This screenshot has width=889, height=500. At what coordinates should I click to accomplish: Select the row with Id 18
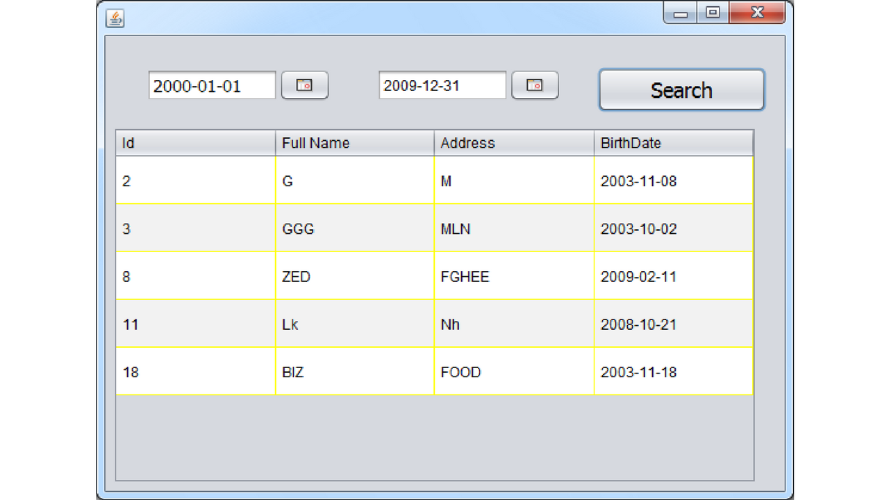click(194, 371)
